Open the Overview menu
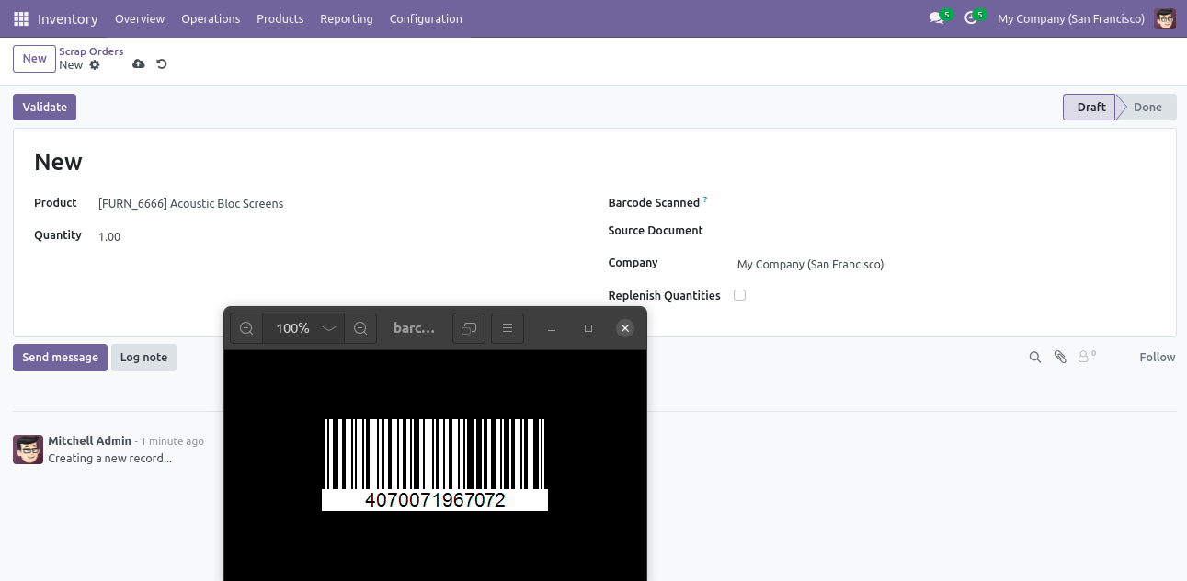Viewport: 1187px width, 581px height. [140, 18]
